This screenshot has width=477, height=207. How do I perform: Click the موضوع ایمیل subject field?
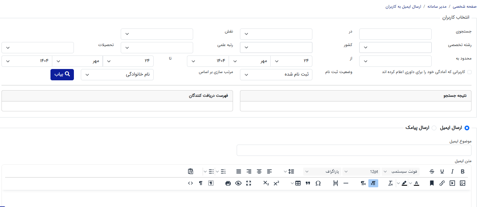click(x=354, y=150)
